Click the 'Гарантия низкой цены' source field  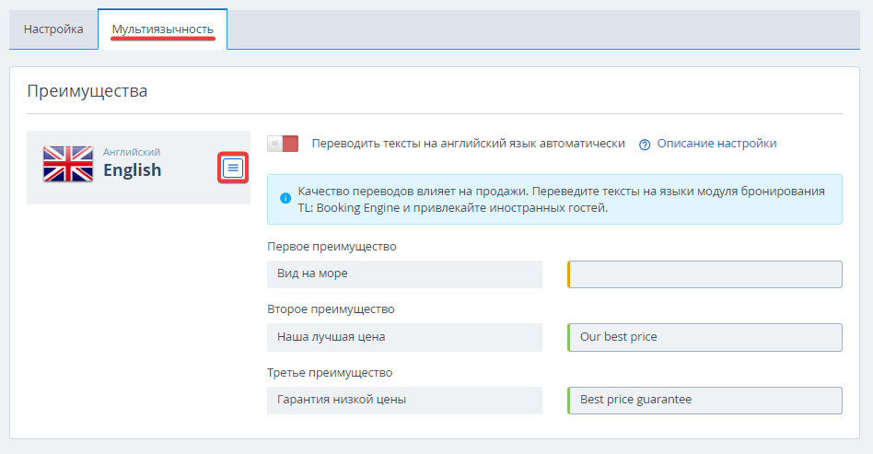[404, 400]
